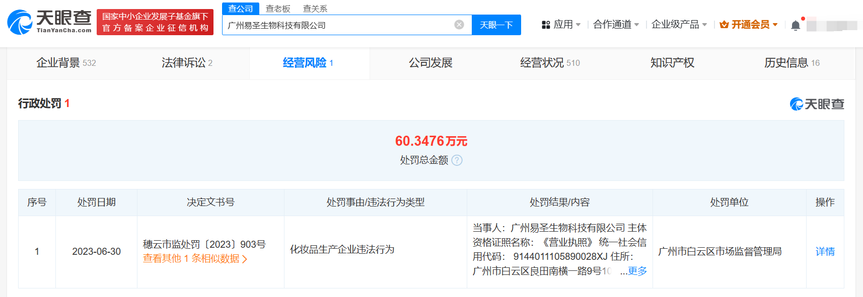Click the 处罚事由/违法行为类型 column header
Viewport: 863px width, 297px height.
tap(376, 203)
